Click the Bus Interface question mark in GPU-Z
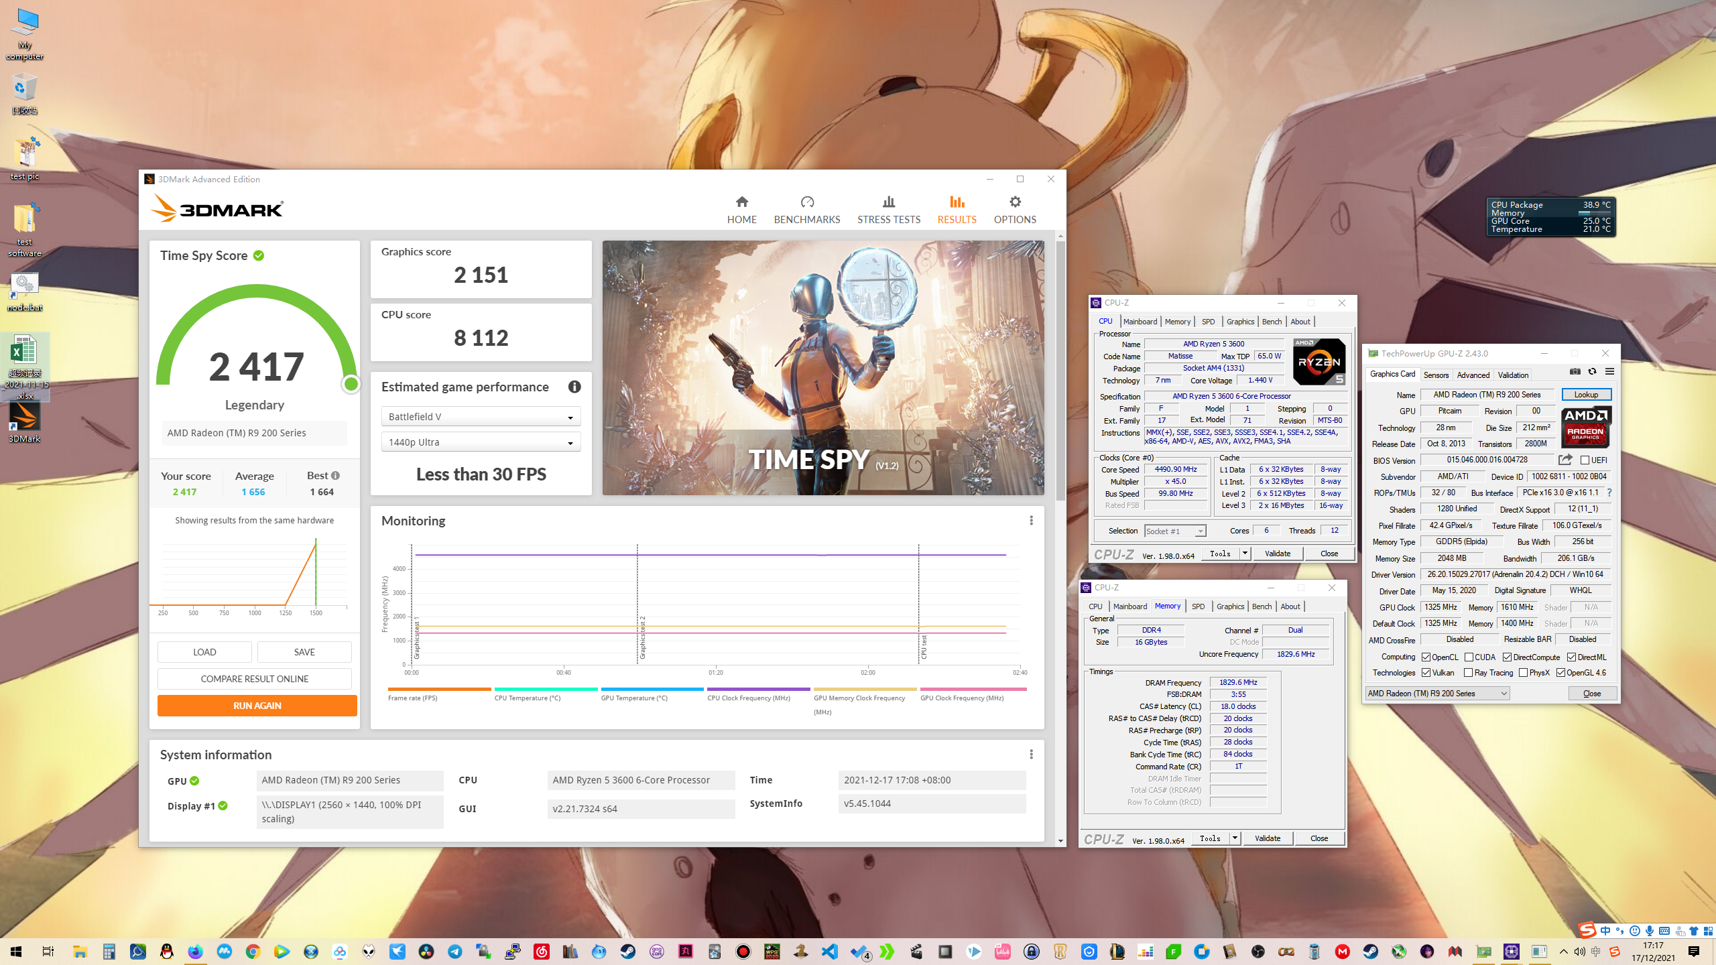 [1609, 493]
